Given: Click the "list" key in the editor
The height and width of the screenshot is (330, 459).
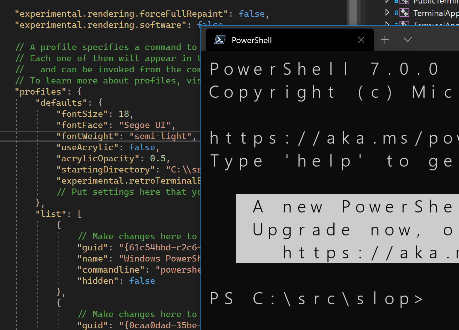Looking at the screenshot, I should click(51, 214).
